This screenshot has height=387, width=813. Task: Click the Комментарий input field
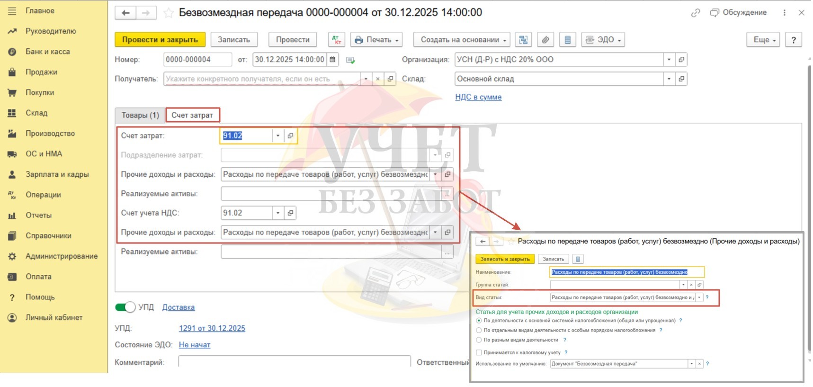pyautogui.click(x=294, y=362)
